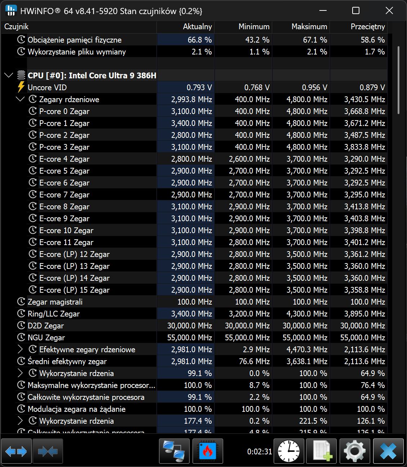Expand the Efektywne zegary rdzeniowe node
407x467 pixels.
[20, 349]
